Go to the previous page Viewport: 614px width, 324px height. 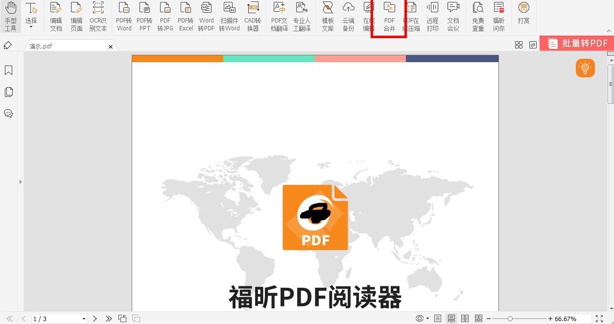tap(24, 319)
